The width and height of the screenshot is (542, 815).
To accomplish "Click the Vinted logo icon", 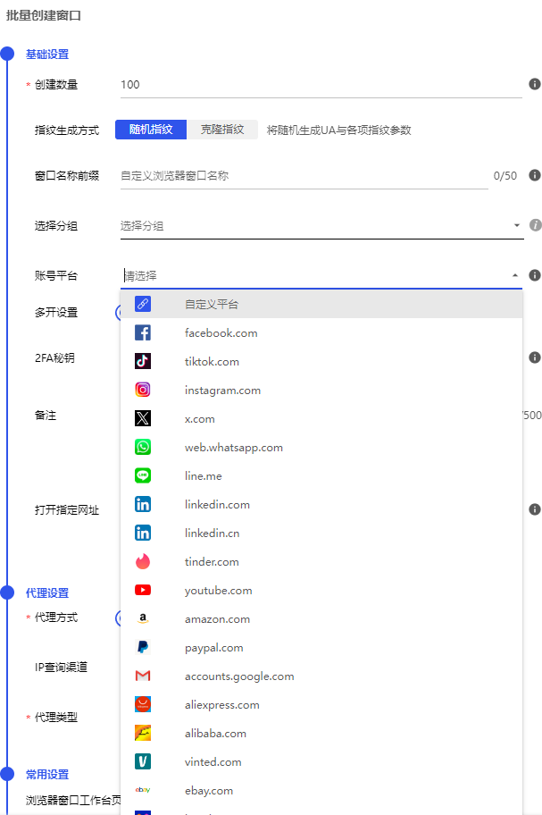I will tap(143, 761).
